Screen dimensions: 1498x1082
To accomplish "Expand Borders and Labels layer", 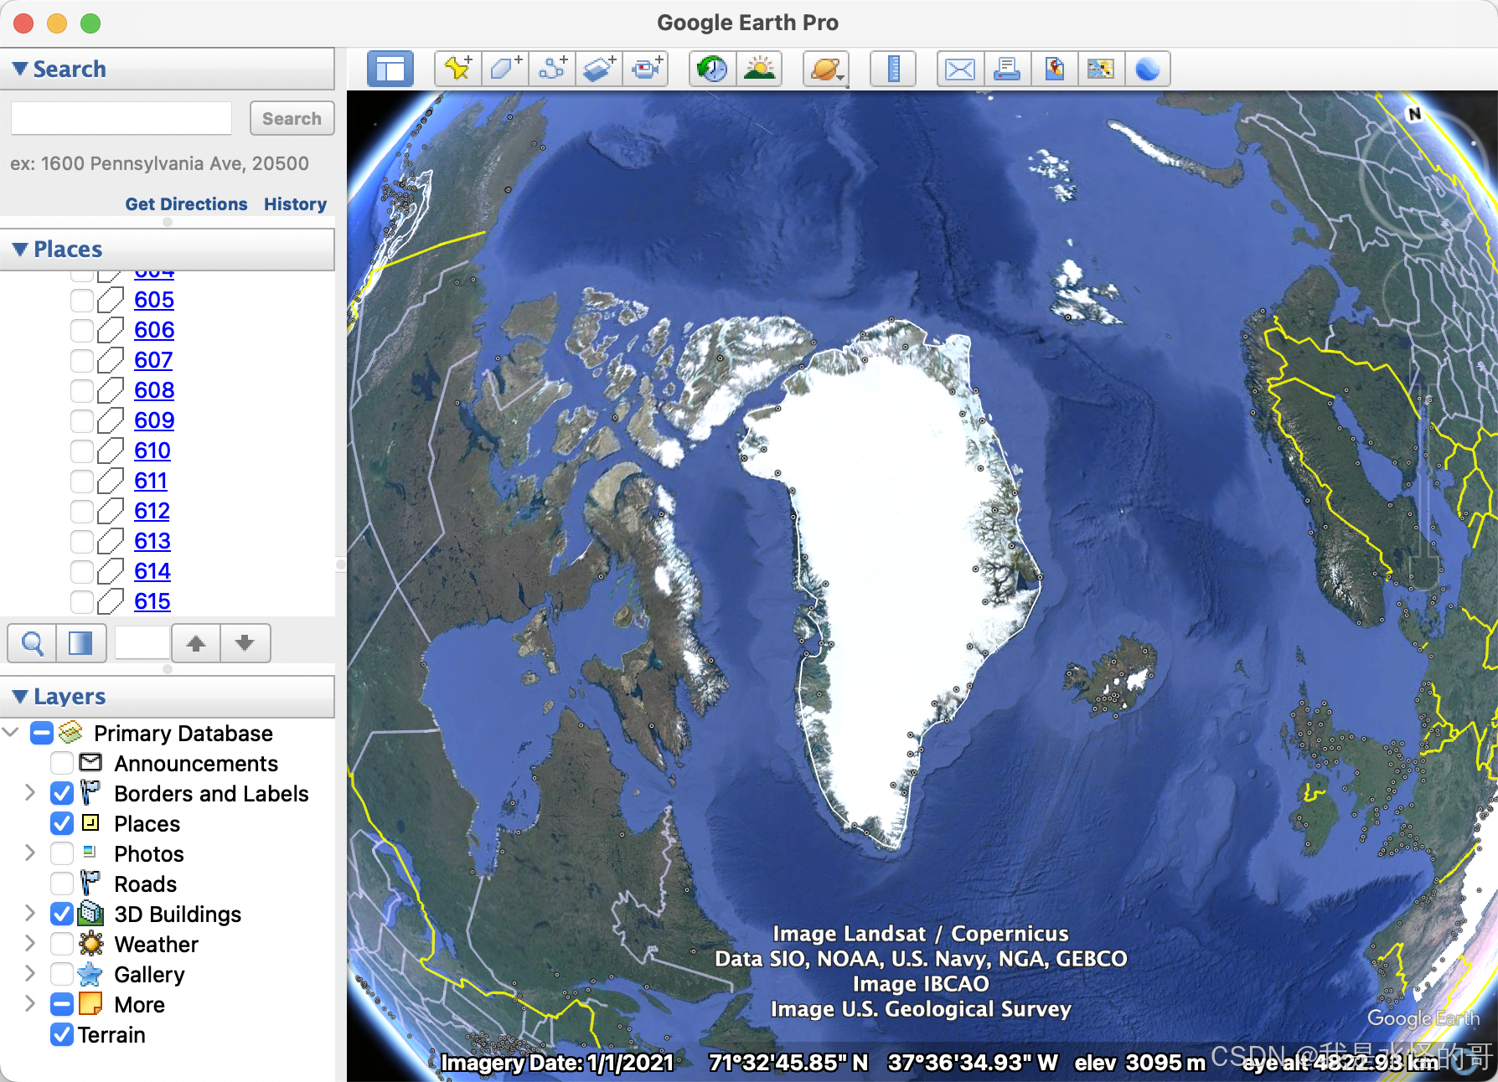I will tap(30, 792).
